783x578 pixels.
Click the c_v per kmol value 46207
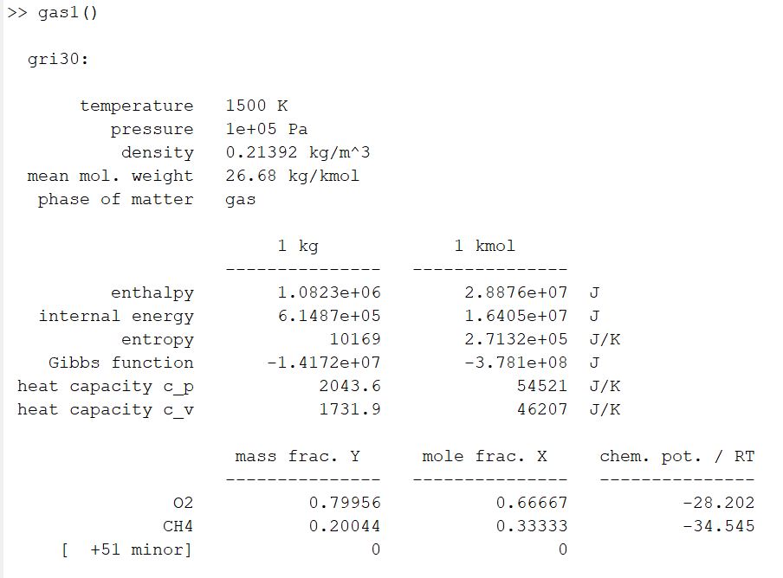coord(542,409)
